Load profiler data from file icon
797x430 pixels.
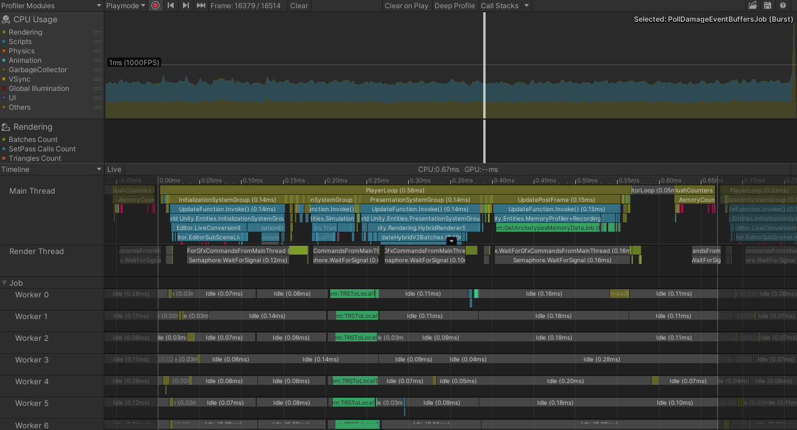(x=753, y=5)
